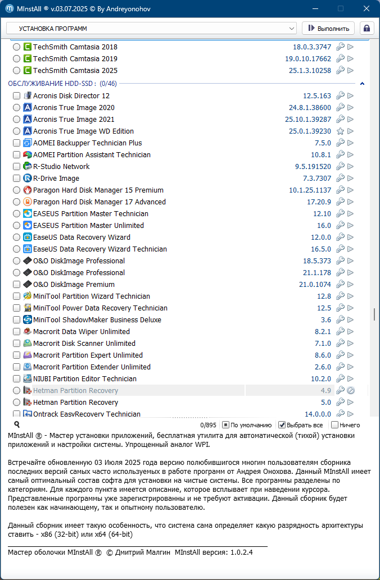Click blocked circle icon for Hetman Partition Recovery 4.9

pos(351,391)
